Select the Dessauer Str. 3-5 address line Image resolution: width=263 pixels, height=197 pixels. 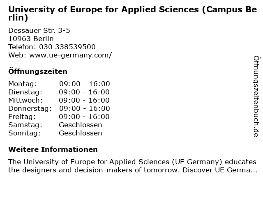(x=39, y=30)
